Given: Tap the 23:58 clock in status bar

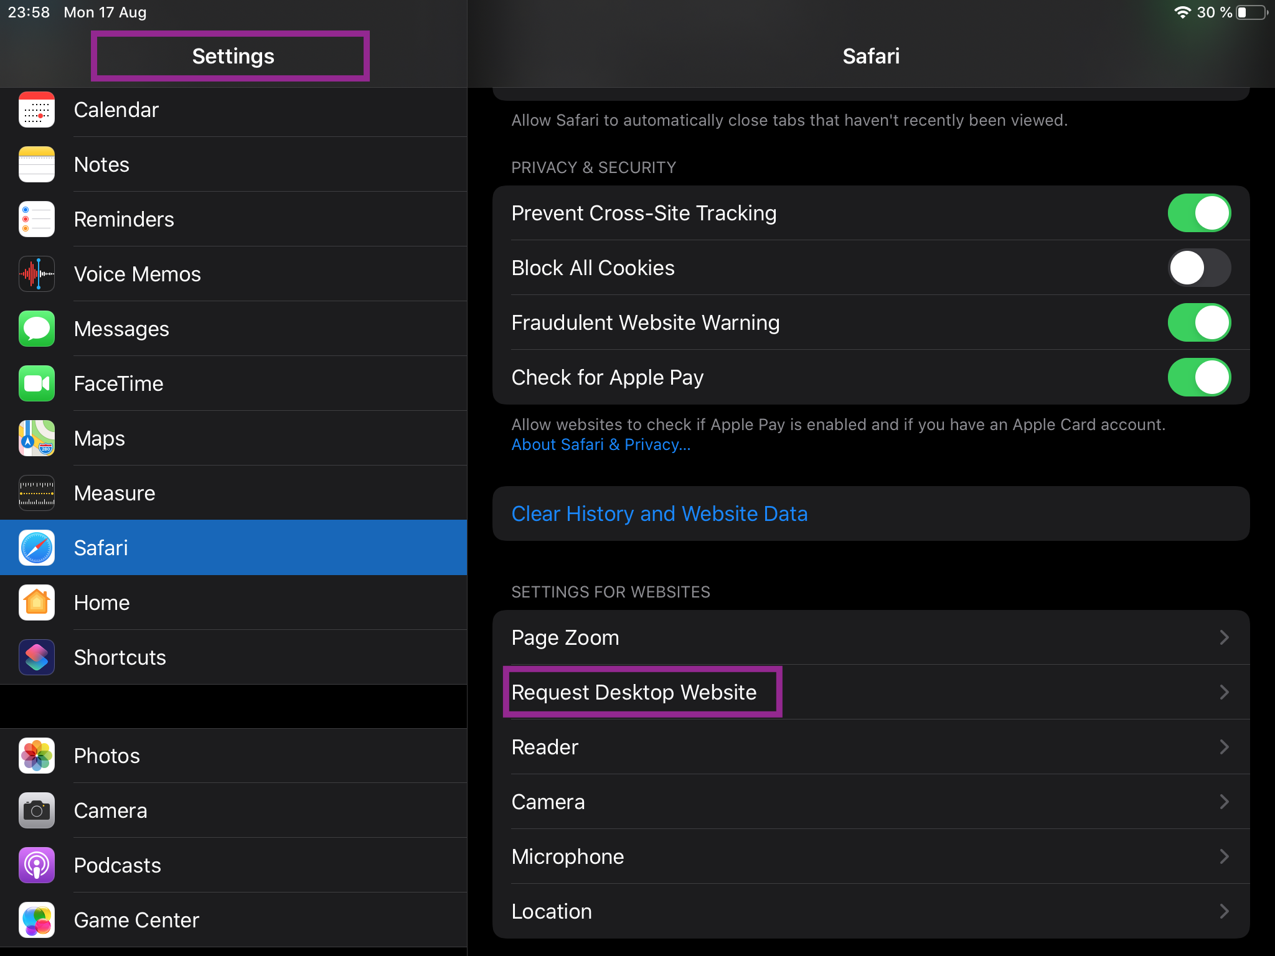Looking at the screenshot, I should coord(29,12).
